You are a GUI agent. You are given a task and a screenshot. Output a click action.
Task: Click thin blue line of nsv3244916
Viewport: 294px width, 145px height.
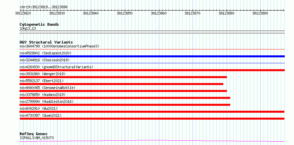pos(152,63)
